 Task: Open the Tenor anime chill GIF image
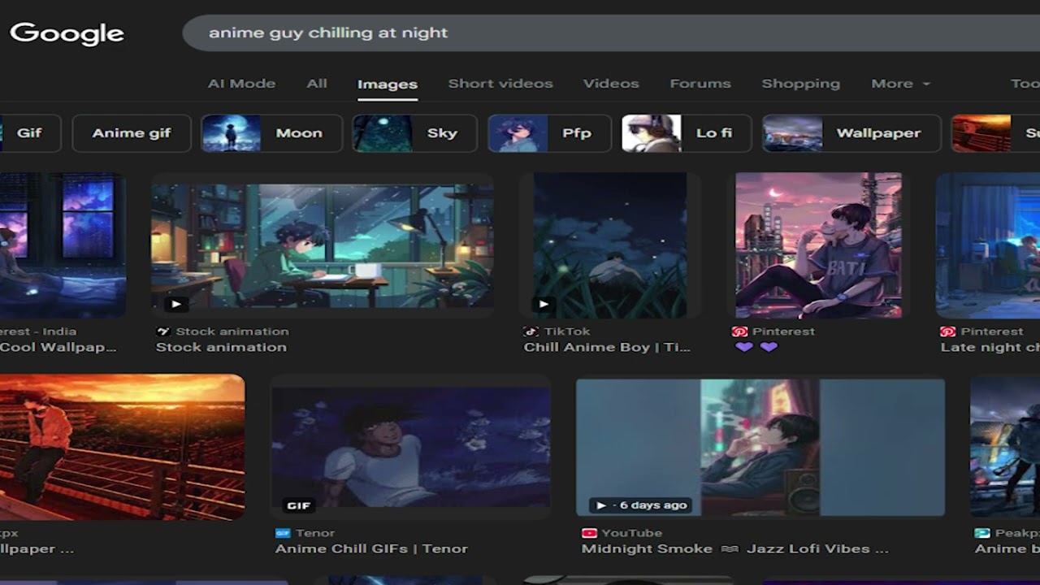tap(410, 447)
